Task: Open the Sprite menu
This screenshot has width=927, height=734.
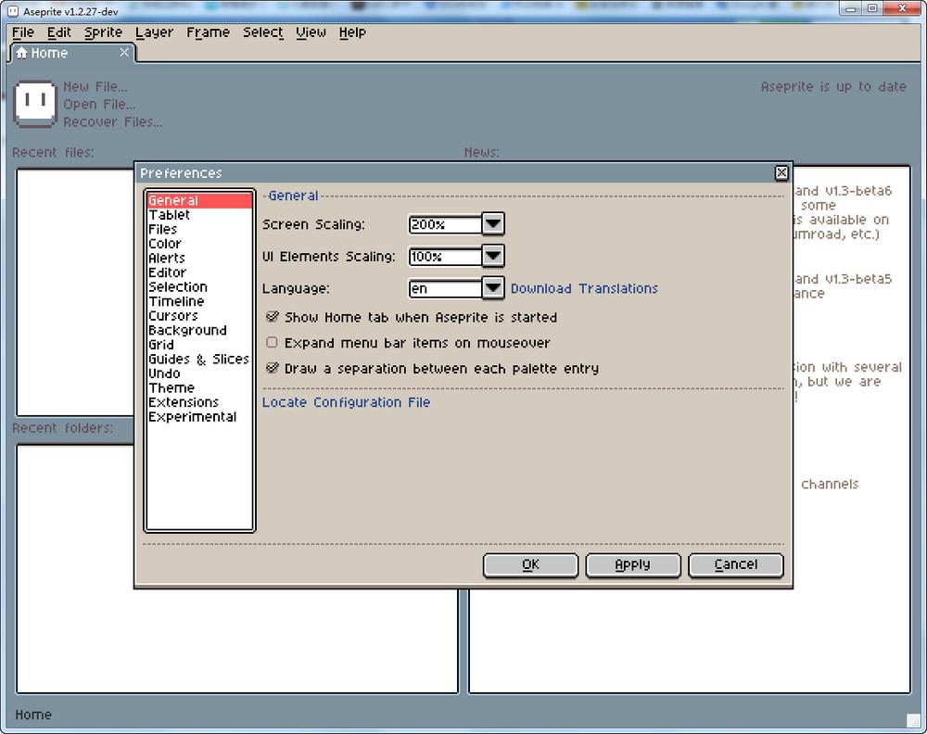Action: click(x=104, y=32)
